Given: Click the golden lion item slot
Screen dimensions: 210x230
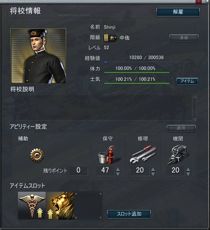Looking at the screenshot, I should (60, 206).
